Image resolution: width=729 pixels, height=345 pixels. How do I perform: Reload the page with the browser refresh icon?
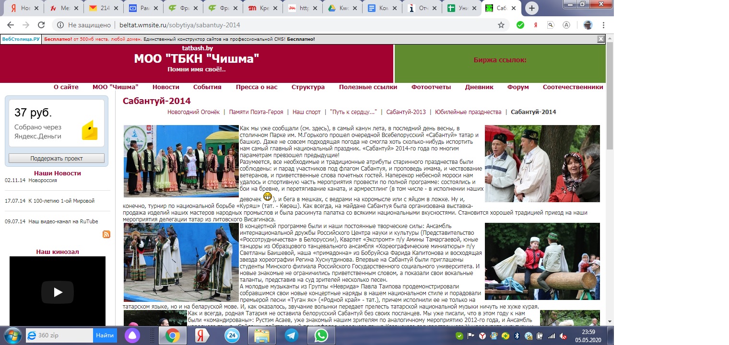tap(41, 25)
